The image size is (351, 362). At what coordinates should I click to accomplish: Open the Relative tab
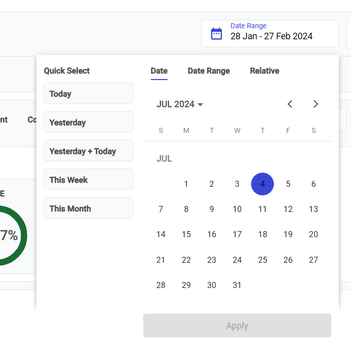264,71
